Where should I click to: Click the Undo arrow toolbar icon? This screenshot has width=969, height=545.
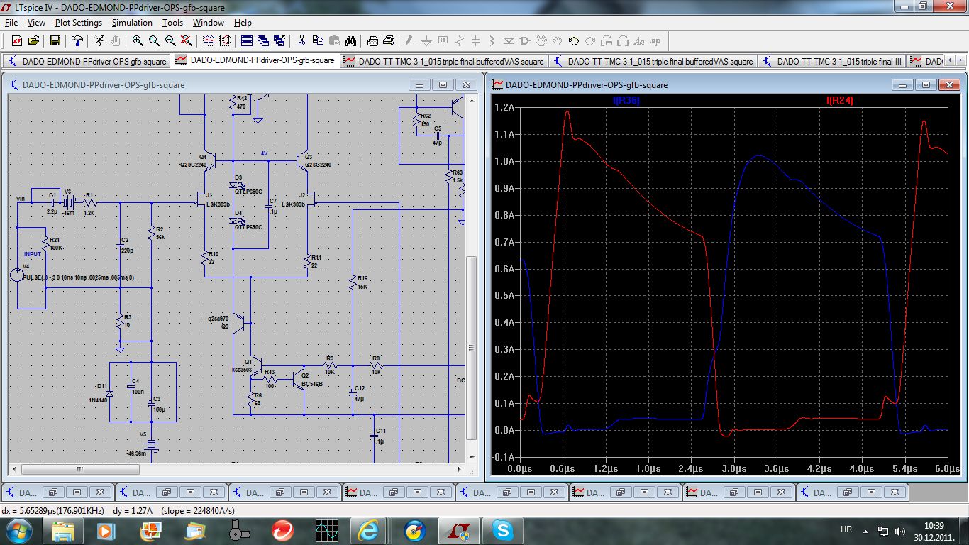574,41
